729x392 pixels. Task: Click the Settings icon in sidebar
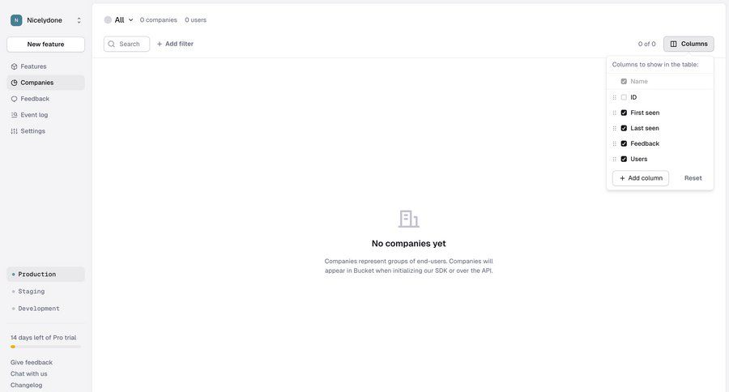14,131
